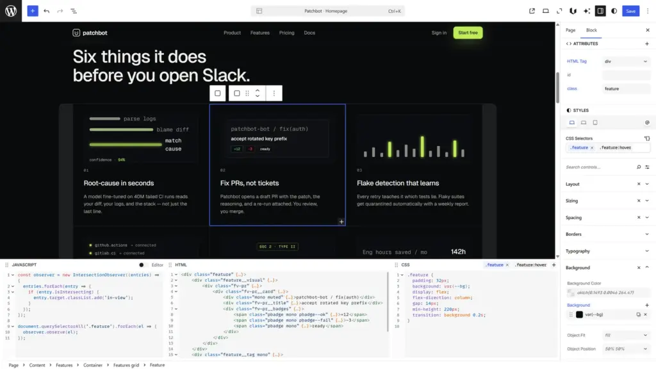Click the shield-shaped plugin icon in top bar
Screen dimensions: 656x369
[x=573, y=11]
